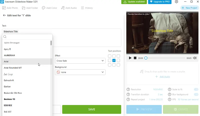The image size is (200, 116).
Task: Click the Upgrade to PRO button
Action: tap(159, 2)
